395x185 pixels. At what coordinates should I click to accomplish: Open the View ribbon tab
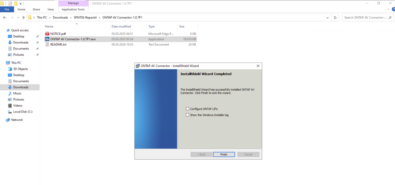tap(51, 9)
